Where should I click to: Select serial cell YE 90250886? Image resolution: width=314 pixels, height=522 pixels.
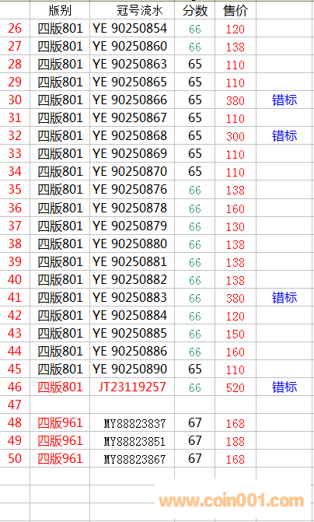[130, 351]
